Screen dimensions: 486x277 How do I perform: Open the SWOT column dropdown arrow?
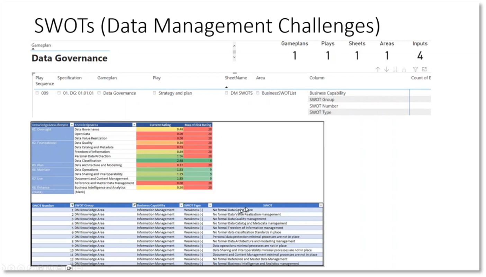(x=320, y=205)
